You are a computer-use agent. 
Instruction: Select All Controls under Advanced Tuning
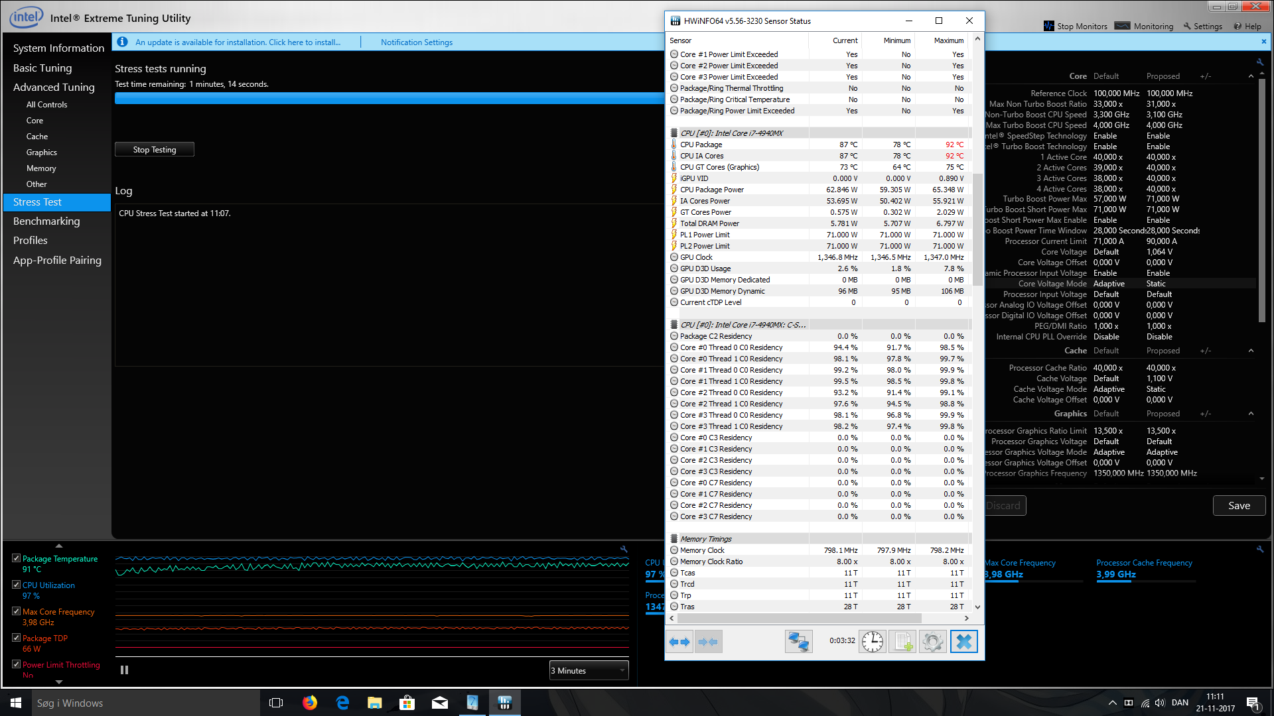click(46, 105)
